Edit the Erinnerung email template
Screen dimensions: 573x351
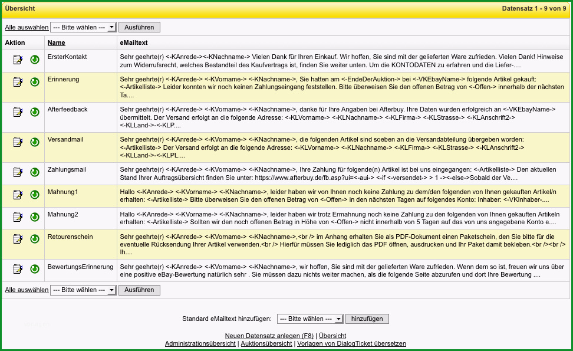click(18, 82)
